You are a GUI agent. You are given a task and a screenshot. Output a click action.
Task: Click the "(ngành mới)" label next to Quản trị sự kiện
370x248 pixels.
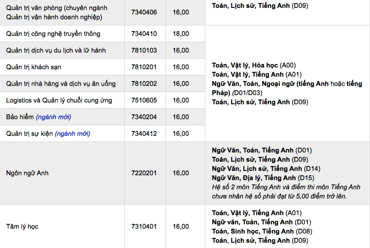click(x=73, y=134)
